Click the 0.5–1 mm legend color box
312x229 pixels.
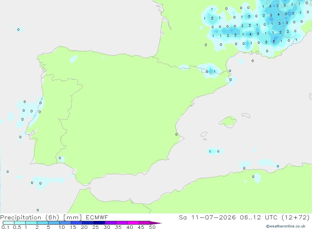[x=20, y=223]
